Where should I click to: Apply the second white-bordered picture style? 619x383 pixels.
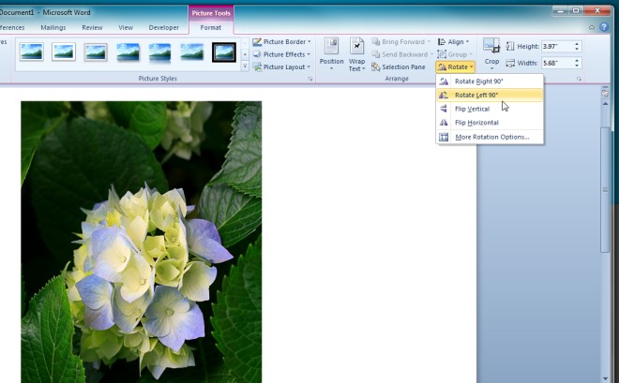click(64, 52)
